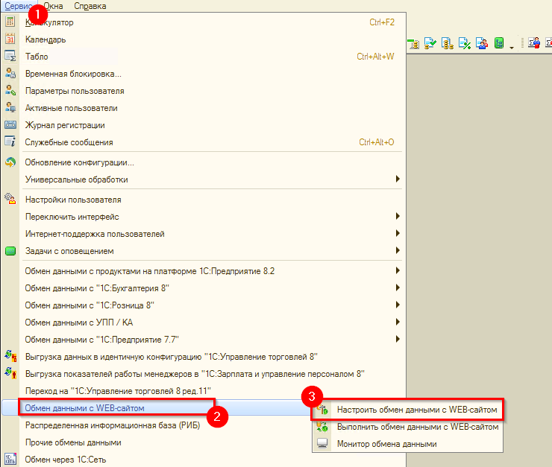This screenshot has height=467, width=552.
Task: Expand the Переключить интерфейс submenu arrow
Action: click(398, 217)
